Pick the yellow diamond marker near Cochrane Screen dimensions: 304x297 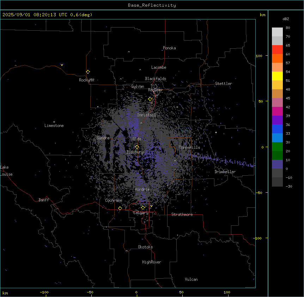pos(120,208)
